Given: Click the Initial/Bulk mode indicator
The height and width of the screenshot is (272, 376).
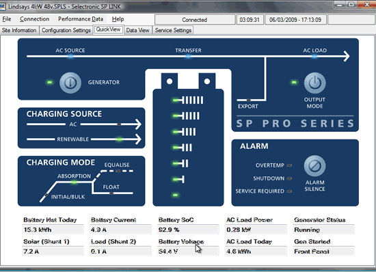Looking at the screenshot, I should tap(46, 195).
